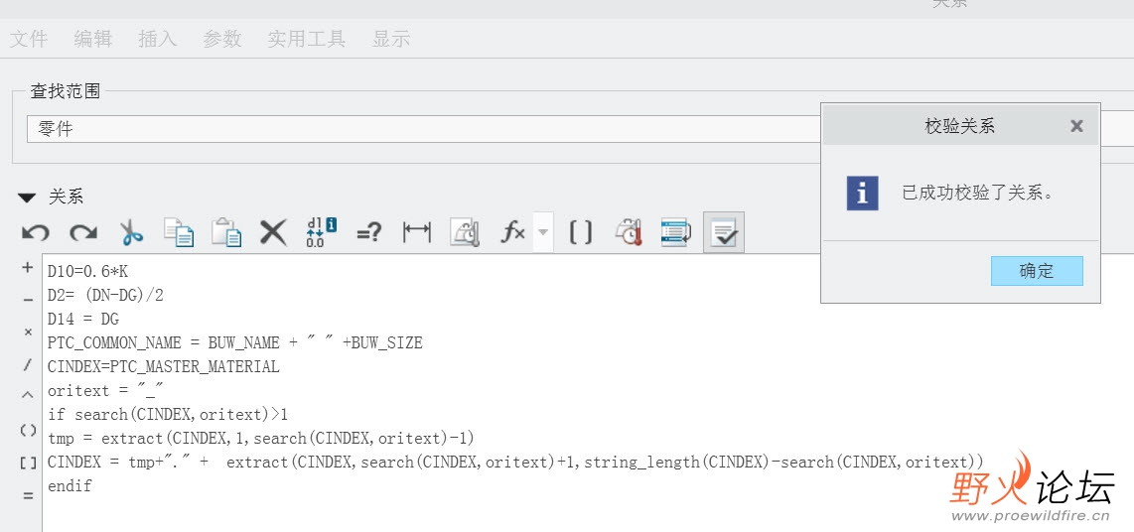Screen dimensions: 1134x532
Task: Open the 文件 menu
Action: tap(29, 39)
